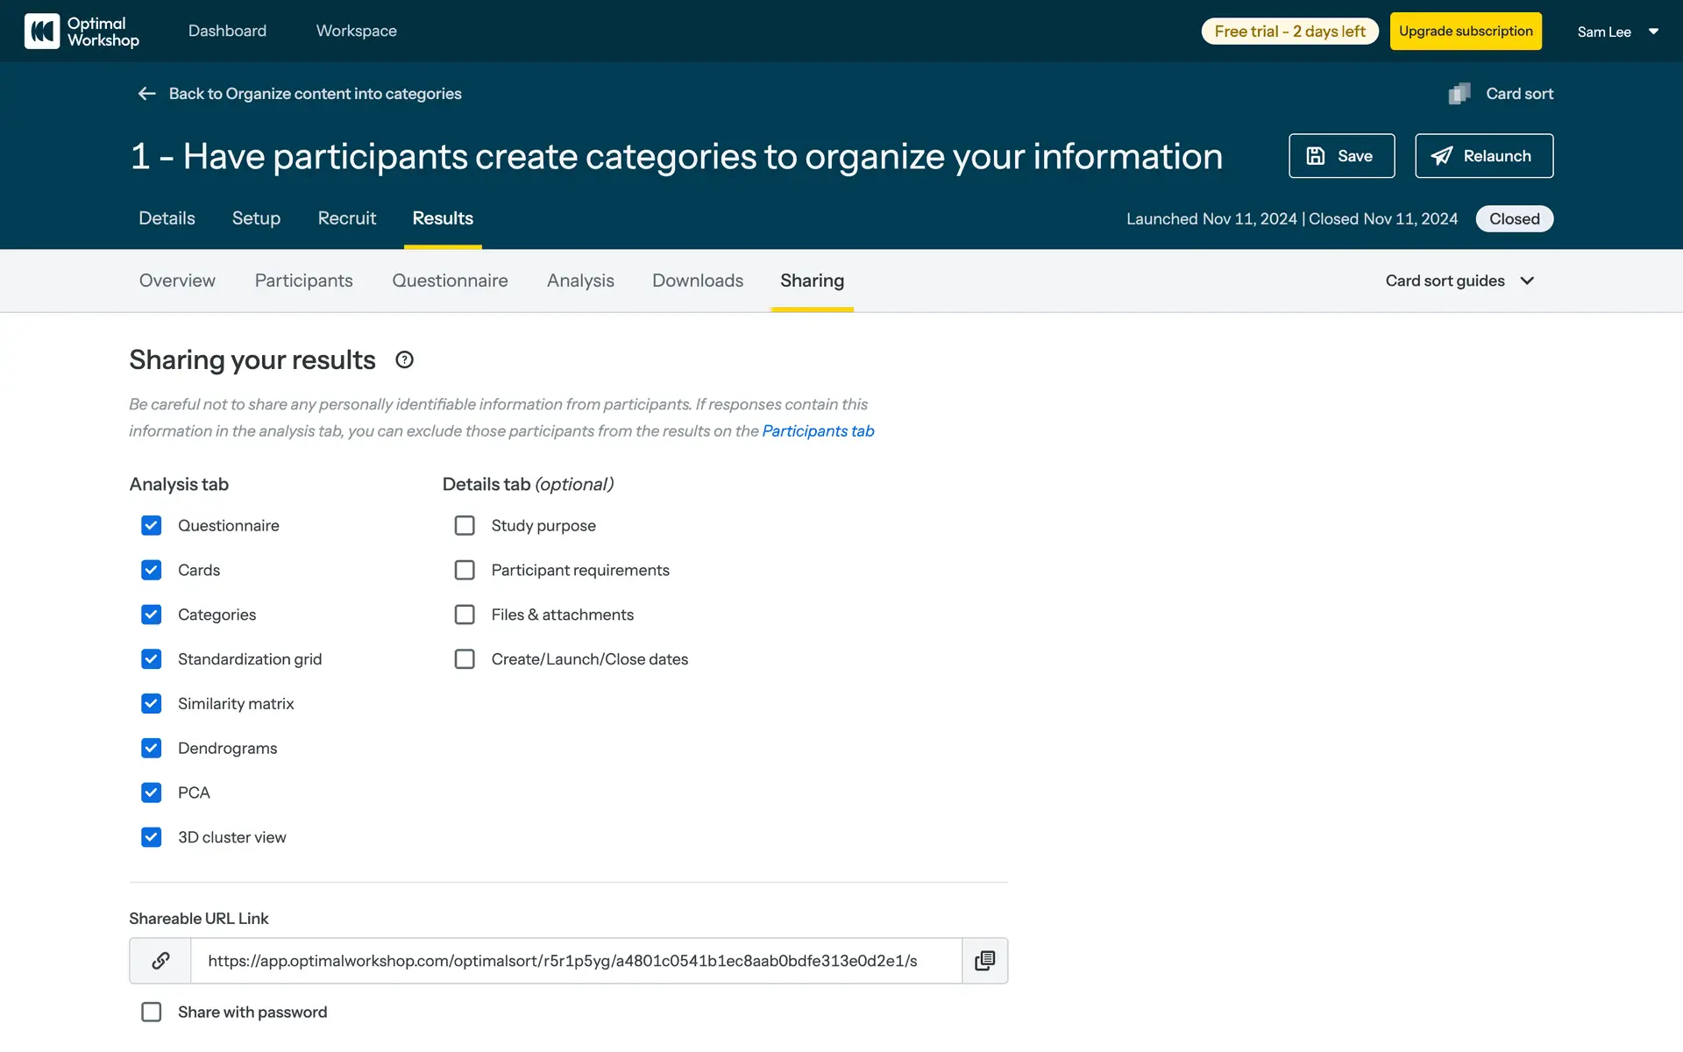Screen dimensions: 1683x1052
Task: Click the Upgrade subscription button
Action: [1466, 32]
